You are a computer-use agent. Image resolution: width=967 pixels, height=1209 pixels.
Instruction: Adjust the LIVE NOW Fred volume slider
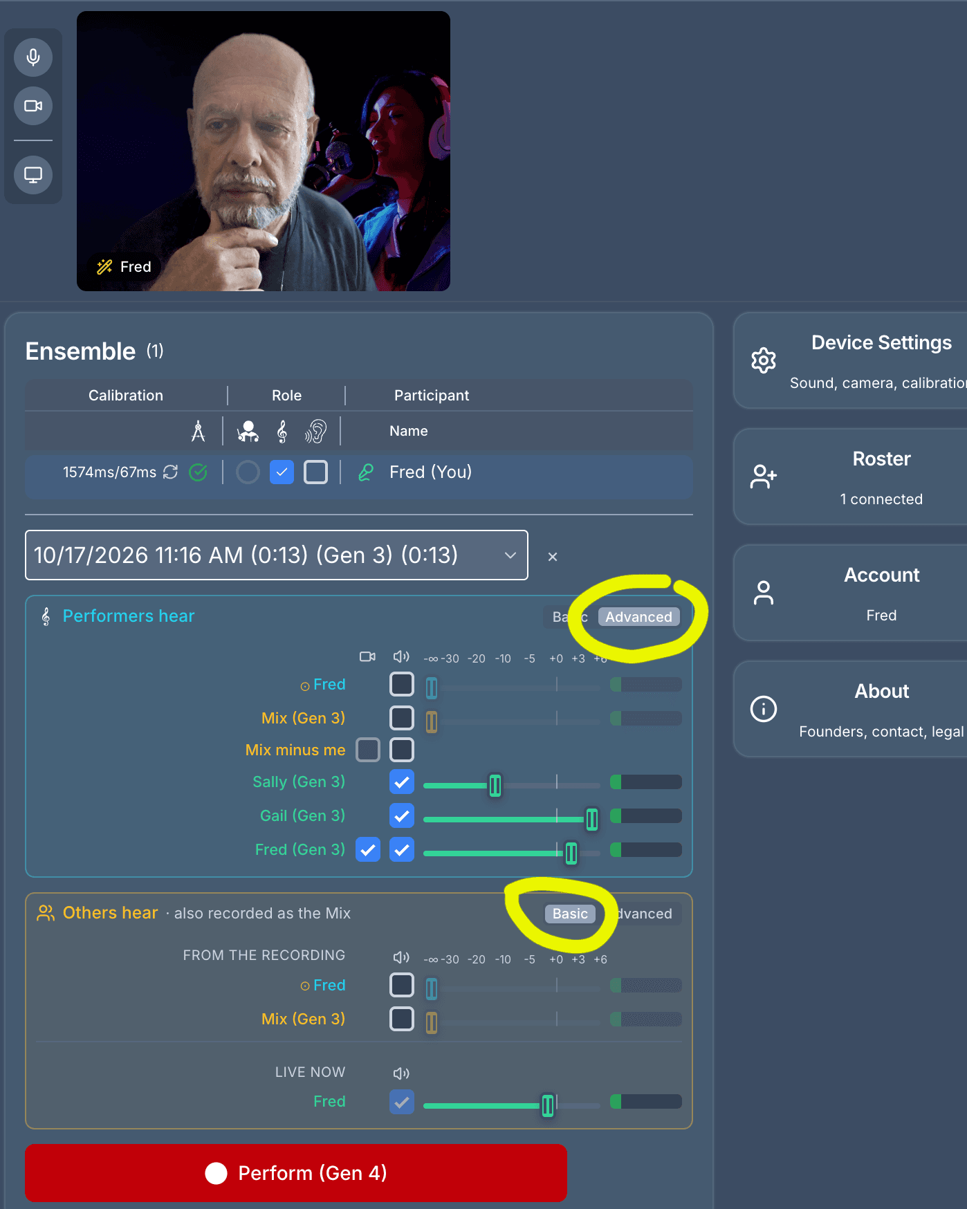coord(548,1105)
